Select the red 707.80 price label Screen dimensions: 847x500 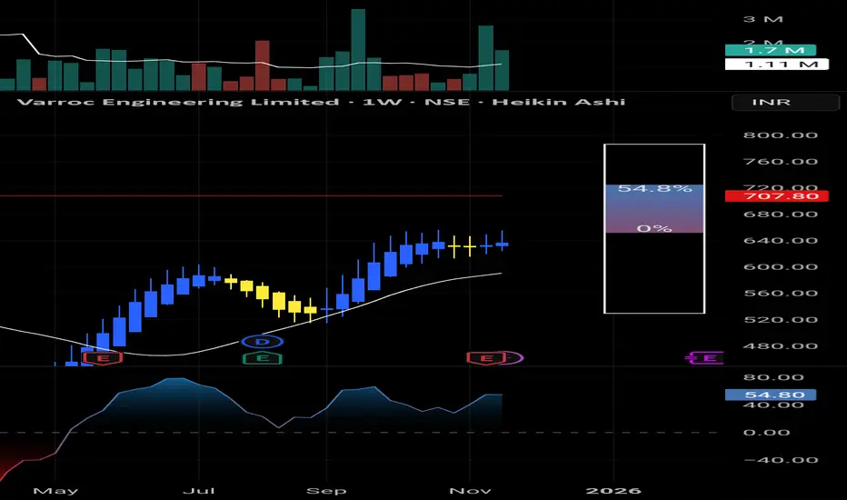point(777,195)
